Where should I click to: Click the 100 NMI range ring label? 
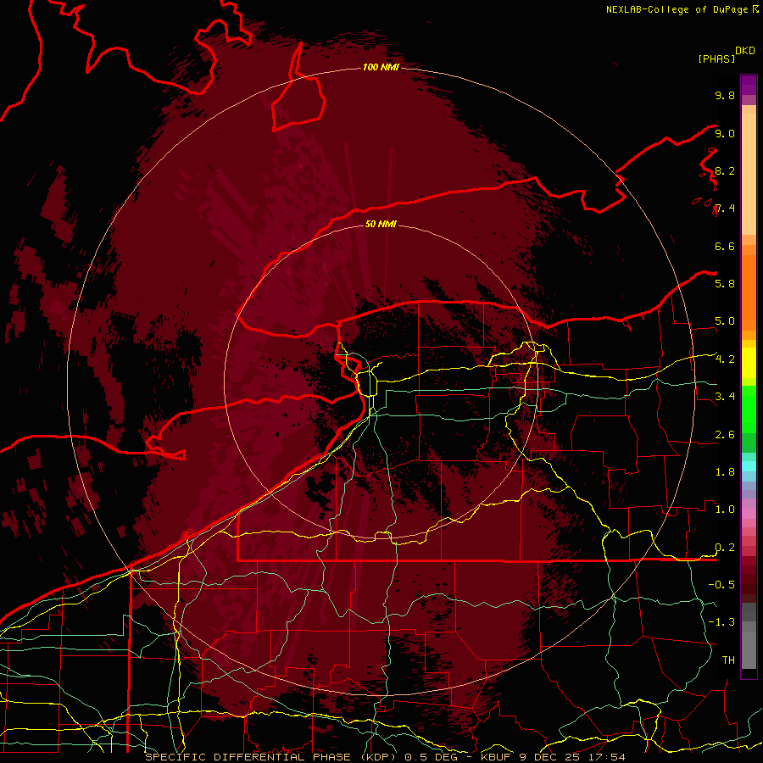[381, 67]
